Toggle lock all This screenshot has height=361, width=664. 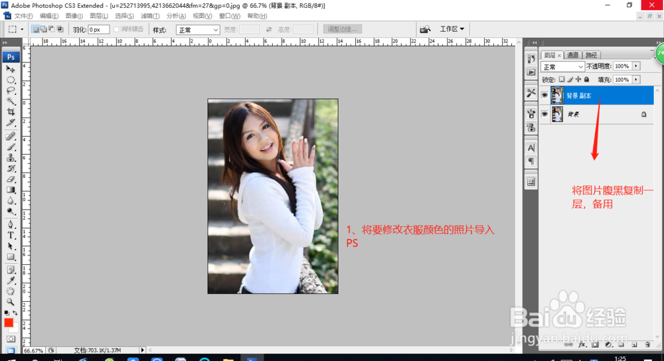coord(586,79)
